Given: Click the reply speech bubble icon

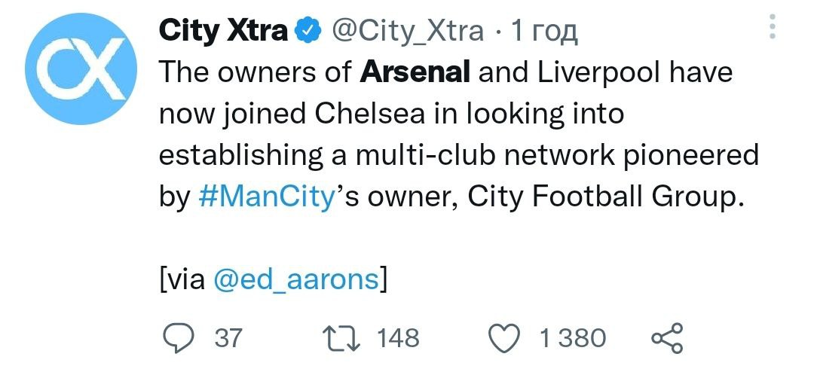Looking at the screenshot, I should [x=179, y=338].
